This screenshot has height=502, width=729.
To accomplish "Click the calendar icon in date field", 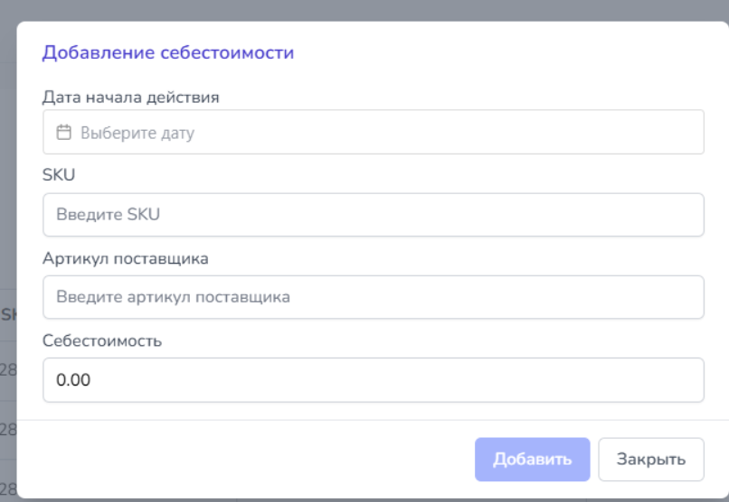I will pyautogui.click(x=63, y=133).
